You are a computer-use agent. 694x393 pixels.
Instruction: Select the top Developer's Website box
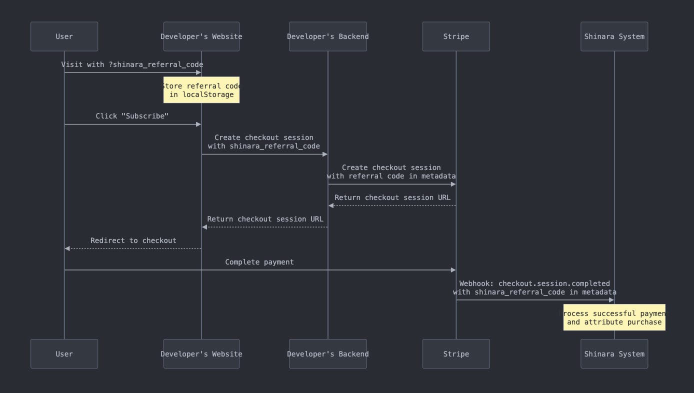(x=201, y=36)
